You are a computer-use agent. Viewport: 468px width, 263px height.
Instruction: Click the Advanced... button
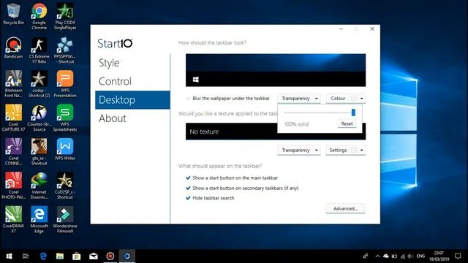[345, 208]
